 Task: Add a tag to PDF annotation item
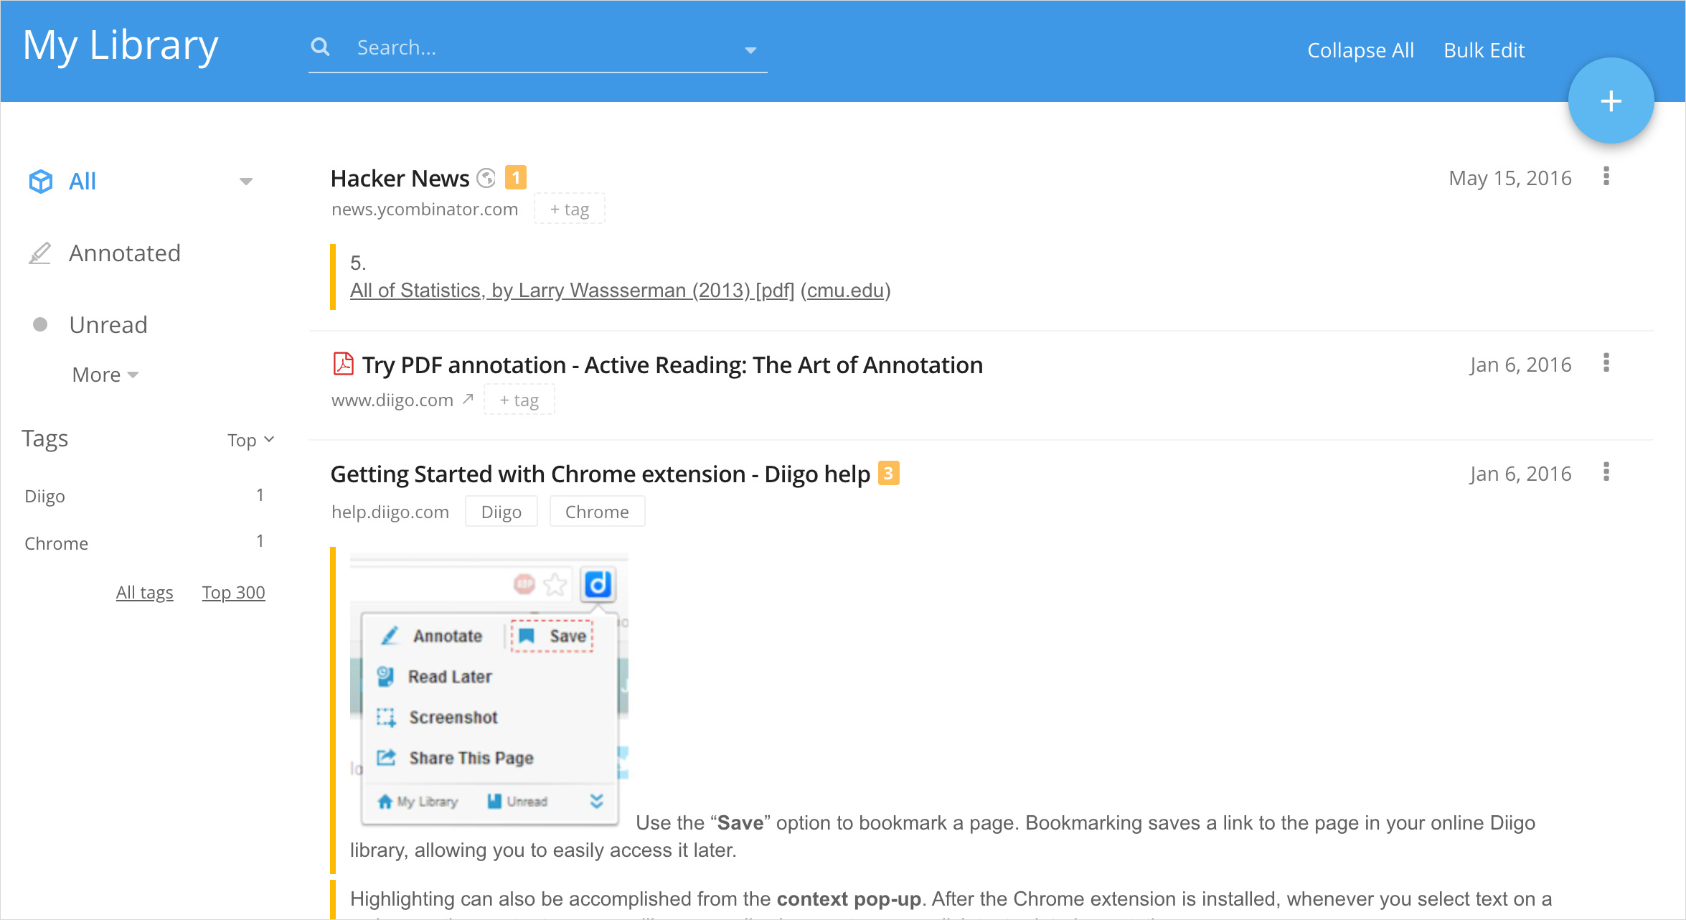(x=519, y=400)
